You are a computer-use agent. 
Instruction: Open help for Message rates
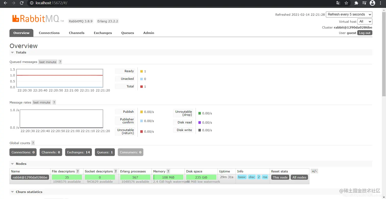54,102
